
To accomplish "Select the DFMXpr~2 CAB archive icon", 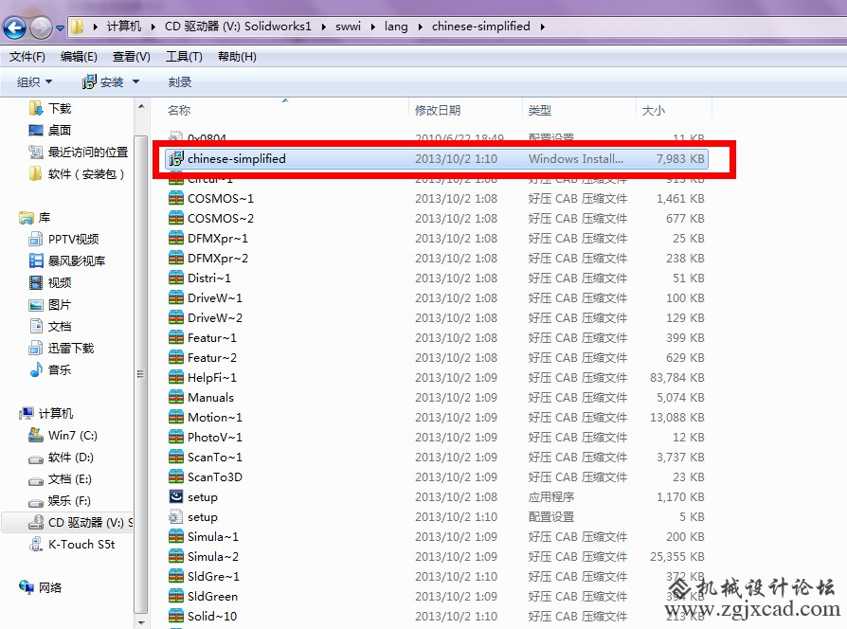I will point(176,258).
